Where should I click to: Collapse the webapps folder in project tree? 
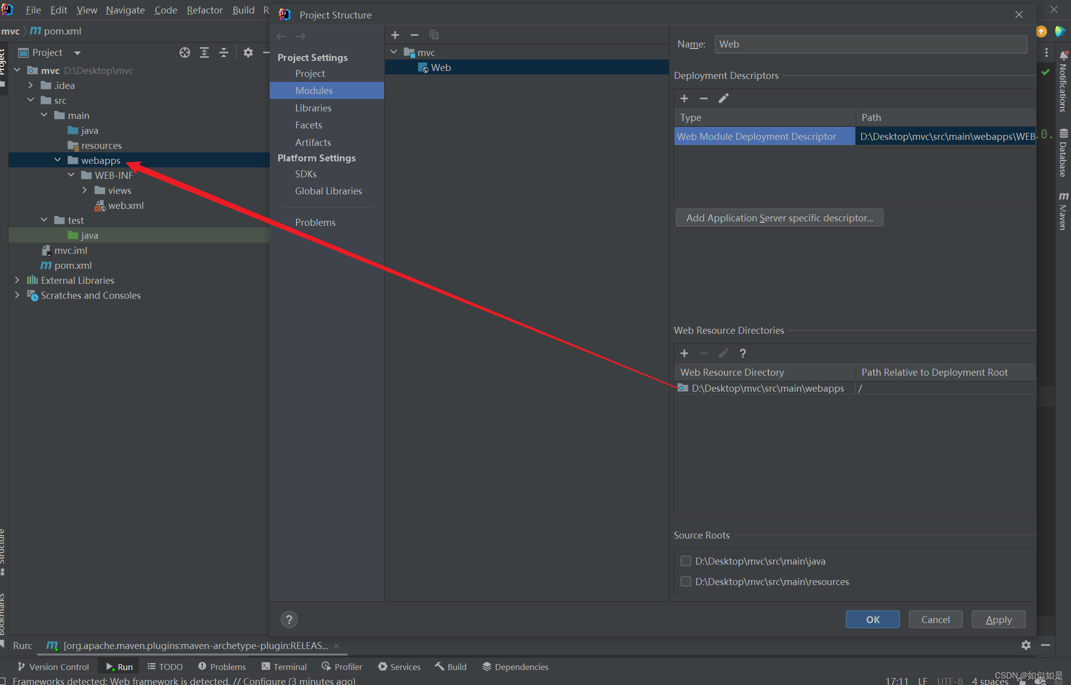click(x=58, y=160)
